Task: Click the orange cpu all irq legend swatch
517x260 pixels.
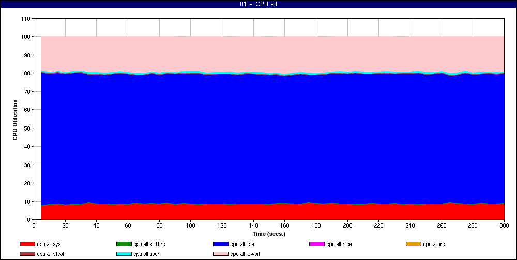Action: tap(414, 244)
